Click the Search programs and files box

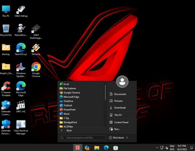coord(83,138)
